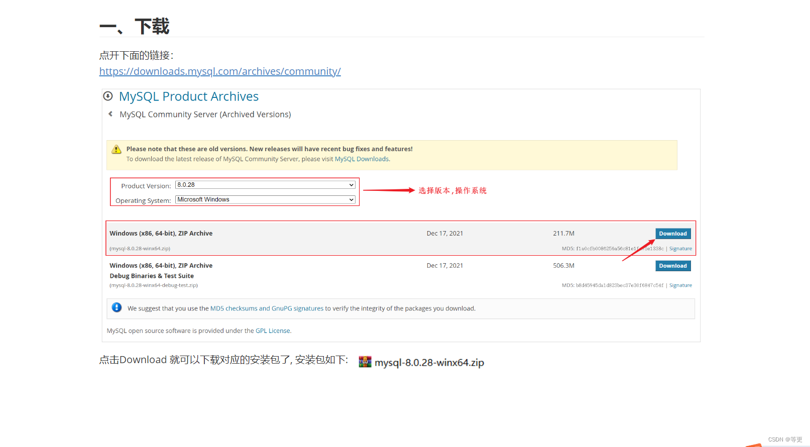Viewport: 810px width, 447px height.
Task: Open the GPL License link
Action: (273, 331)
